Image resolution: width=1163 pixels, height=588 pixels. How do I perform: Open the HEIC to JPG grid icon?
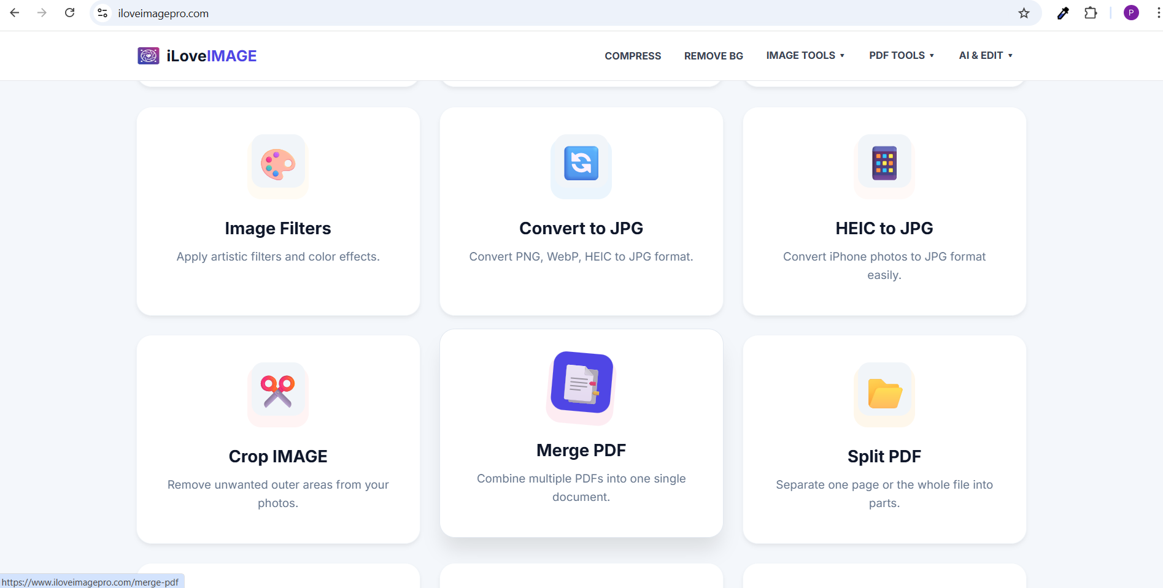tap(883, 162)
